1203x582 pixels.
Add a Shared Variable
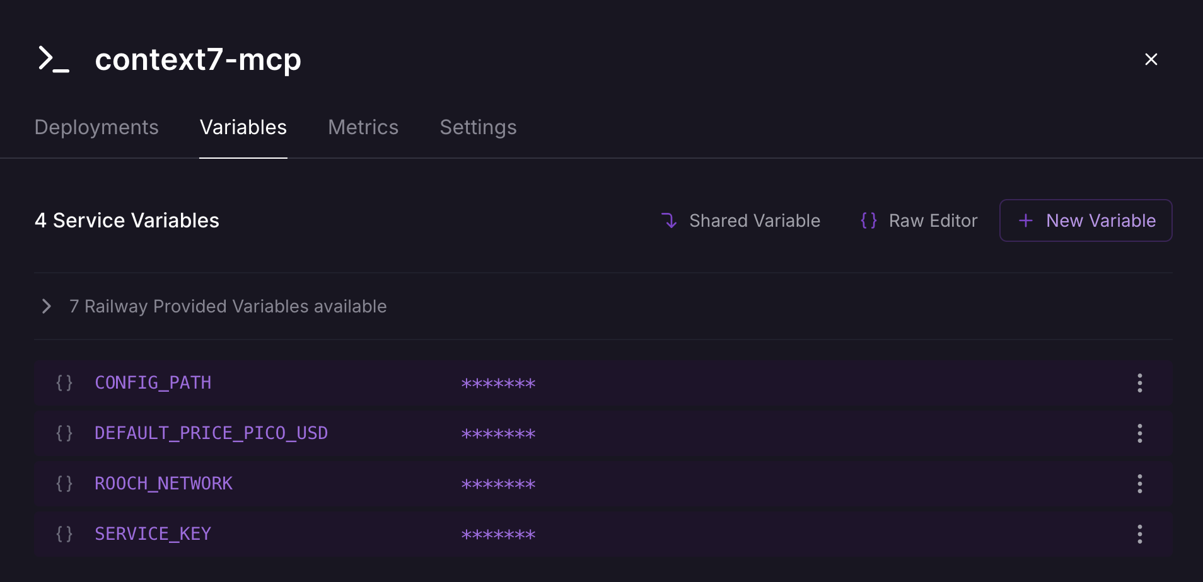pos(740,220)
